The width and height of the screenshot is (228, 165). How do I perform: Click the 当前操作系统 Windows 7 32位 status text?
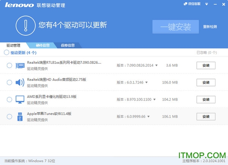(30, 161)
